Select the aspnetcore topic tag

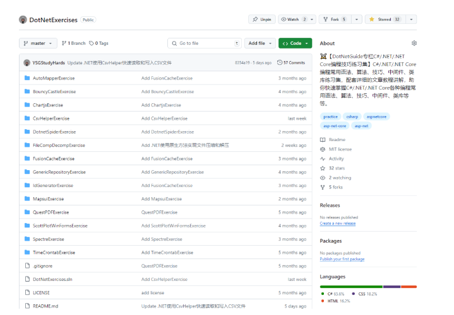tap(376, 117)
